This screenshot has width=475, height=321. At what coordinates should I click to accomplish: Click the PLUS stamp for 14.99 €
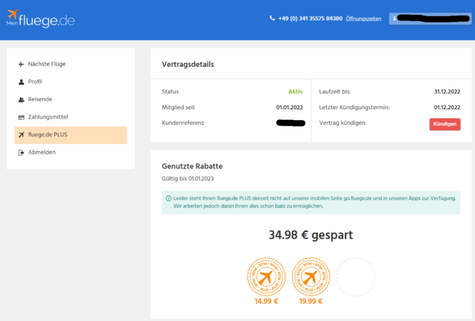[266, 276]
